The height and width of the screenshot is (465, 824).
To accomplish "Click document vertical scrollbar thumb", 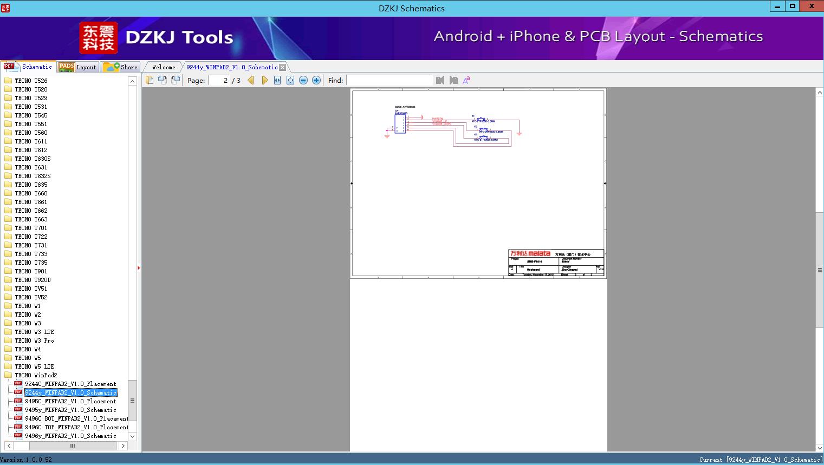I will [820, 270].
